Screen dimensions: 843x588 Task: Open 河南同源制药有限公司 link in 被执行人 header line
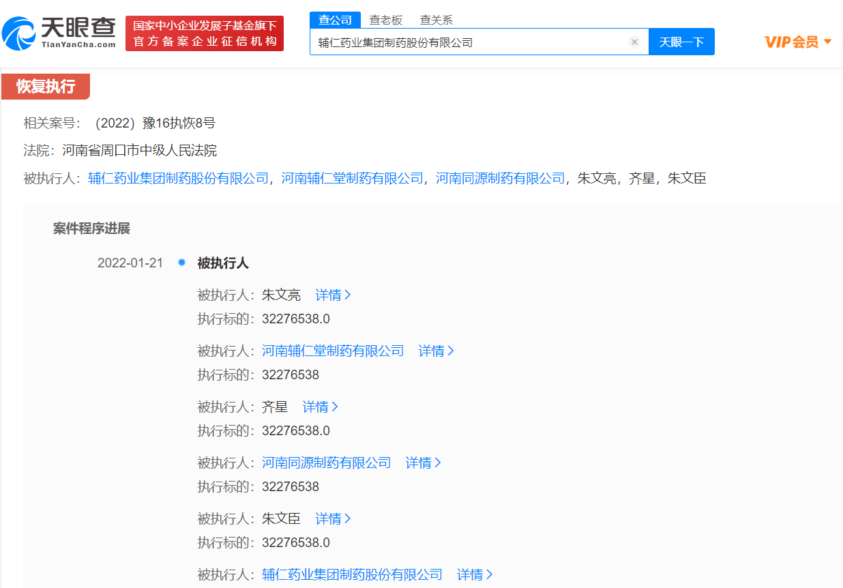pyautogui.click(x=501, y=179)
